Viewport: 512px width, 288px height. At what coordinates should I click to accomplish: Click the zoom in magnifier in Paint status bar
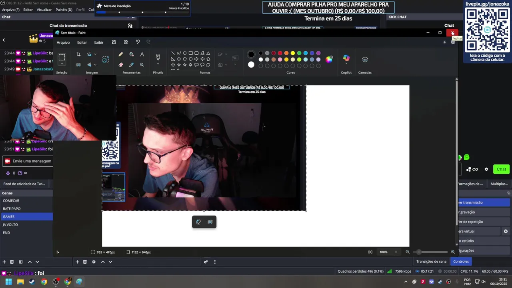coord(453,252)
